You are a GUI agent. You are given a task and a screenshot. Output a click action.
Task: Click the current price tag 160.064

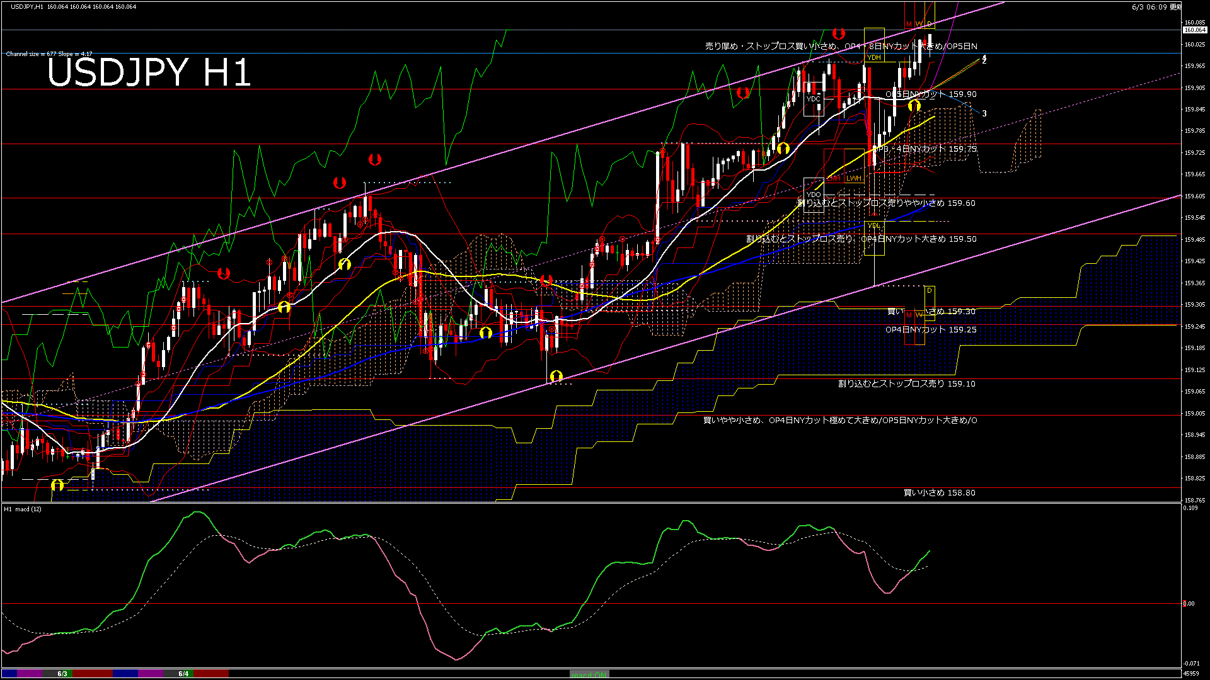[1194, 30]
